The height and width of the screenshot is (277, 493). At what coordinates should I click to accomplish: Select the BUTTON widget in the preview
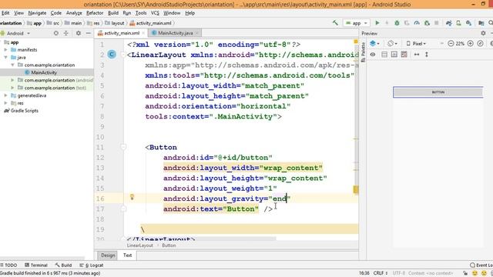tap(438, 92)
